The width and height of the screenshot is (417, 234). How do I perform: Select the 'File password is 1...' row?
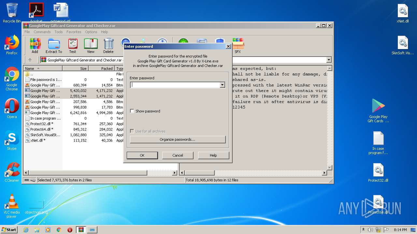(73, 80)
